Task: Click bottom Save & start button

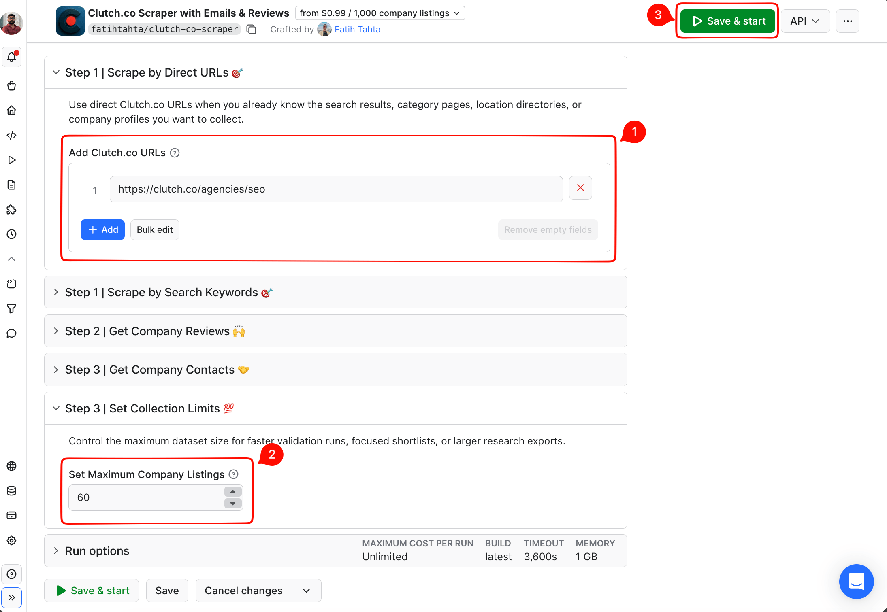Action: point(92,591)
